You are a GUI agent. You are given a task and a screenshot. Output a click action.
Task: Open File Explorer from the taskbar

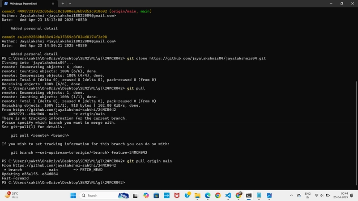[x=197, y=196]
